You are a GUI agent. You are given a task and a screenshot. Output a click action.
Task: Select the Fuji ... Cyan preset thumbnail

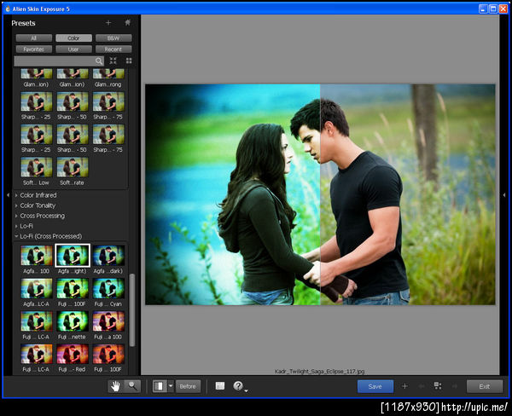(108, 288)
